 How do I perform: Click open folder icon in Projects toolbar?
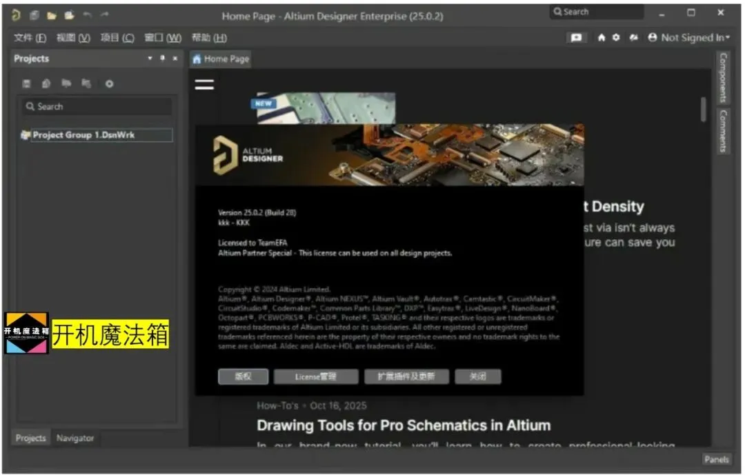(x=66, y=83)
